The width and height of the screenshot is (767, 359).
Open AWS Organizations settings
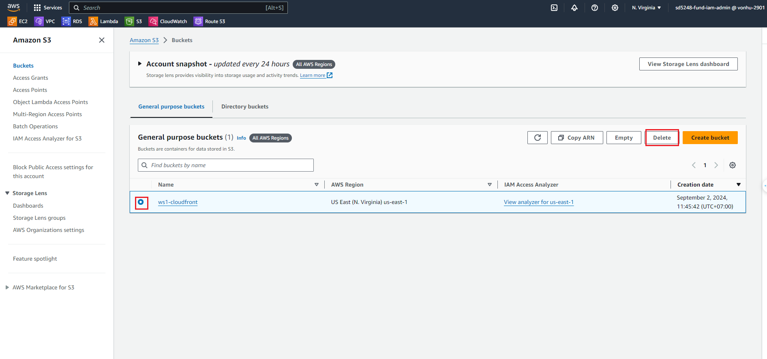point(49,230)
